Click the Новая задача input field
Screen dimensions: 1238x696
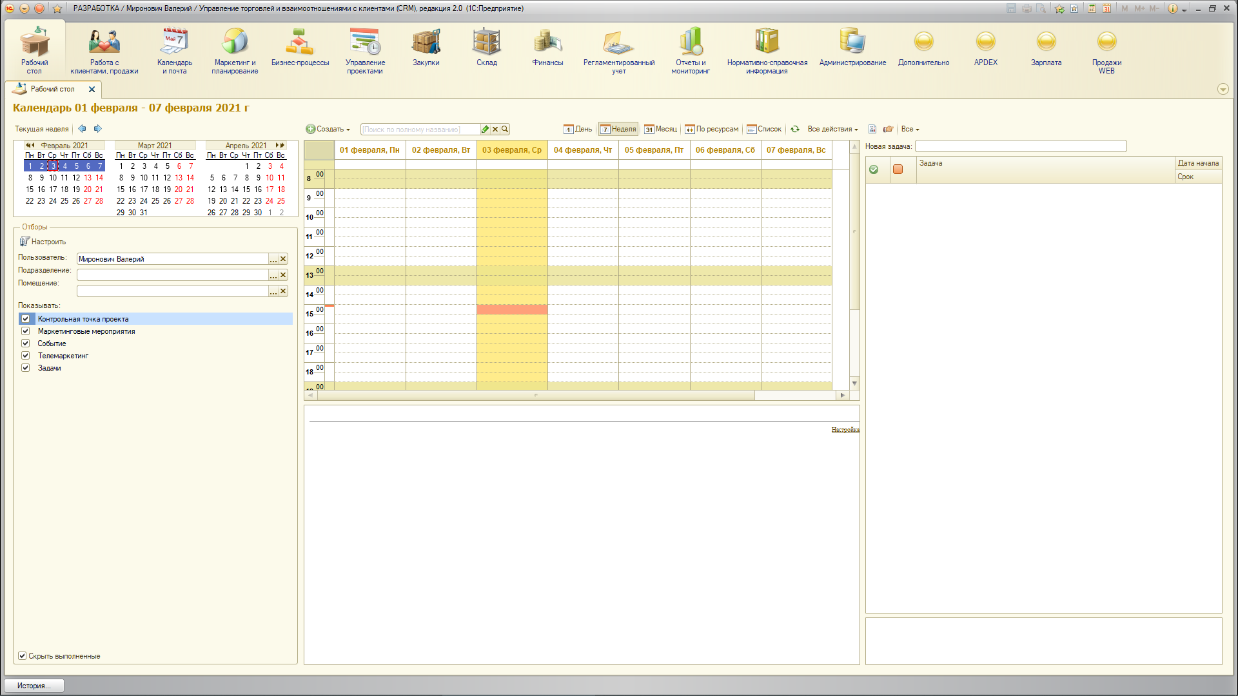[1021, 146]
